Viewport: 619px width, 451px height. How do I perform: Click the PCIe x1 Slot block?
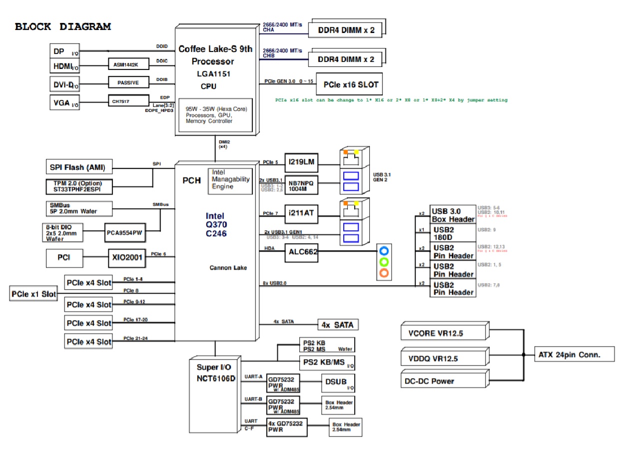pos(33,294)
